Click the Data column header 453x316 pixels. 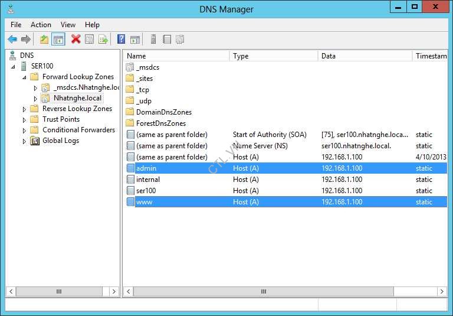click(365, 56)
